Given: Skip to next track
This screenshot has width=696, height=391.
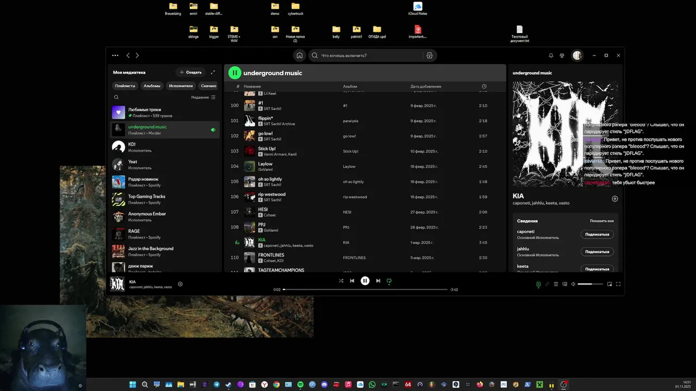Looking at the screenshot, I should (x=378, y=281).
